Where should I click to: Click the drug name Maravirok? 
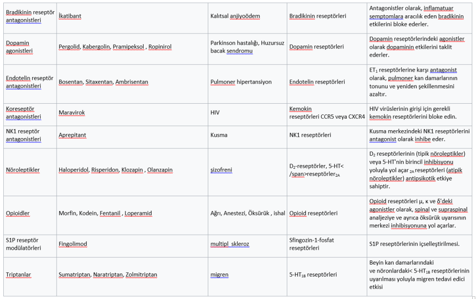tap(72, 113)
